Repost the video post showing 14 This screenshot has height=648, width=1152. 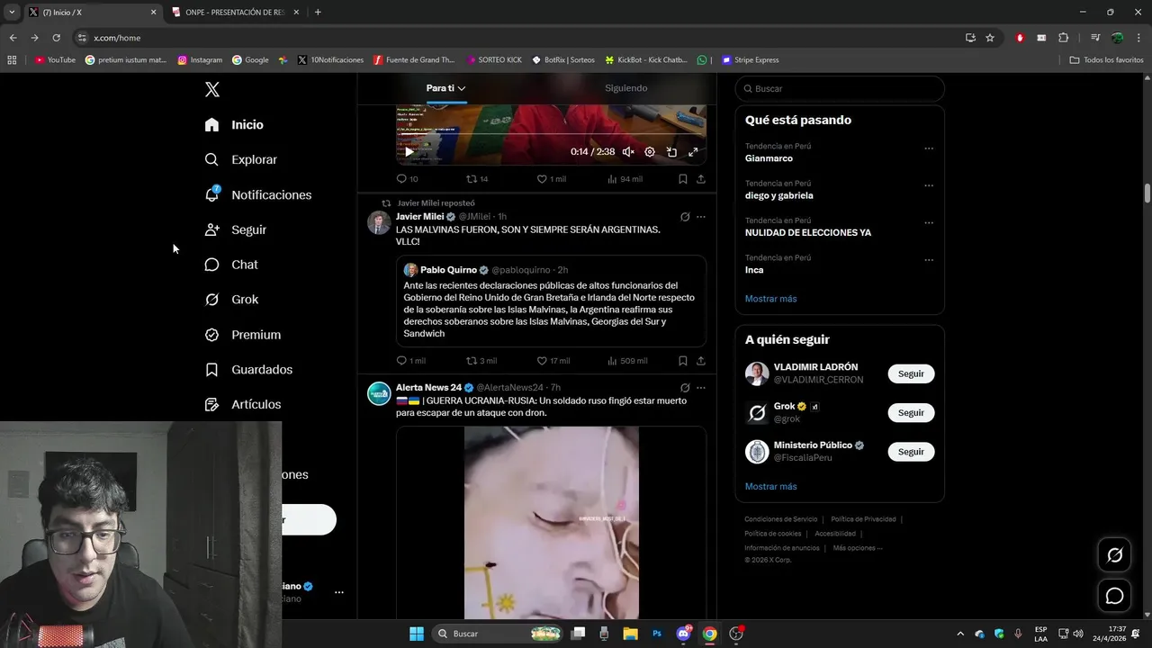477,179
